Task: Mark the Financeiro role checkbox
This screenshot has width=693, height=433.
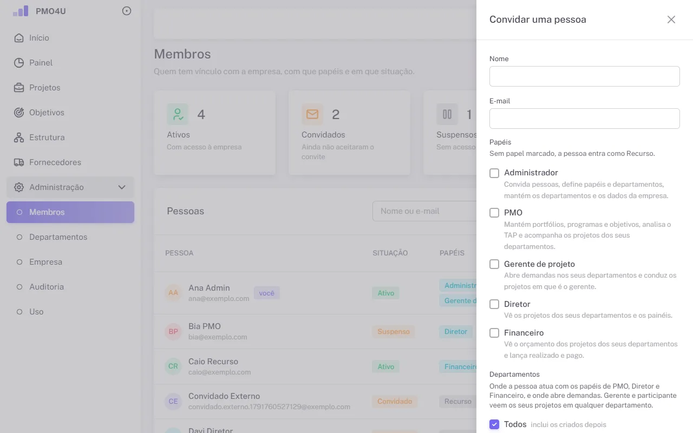Action: 494,333
